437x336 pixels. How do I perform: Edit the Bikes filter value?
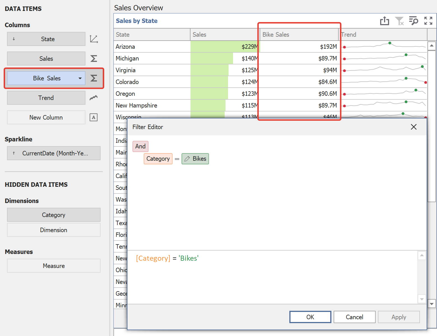(195, 159)
